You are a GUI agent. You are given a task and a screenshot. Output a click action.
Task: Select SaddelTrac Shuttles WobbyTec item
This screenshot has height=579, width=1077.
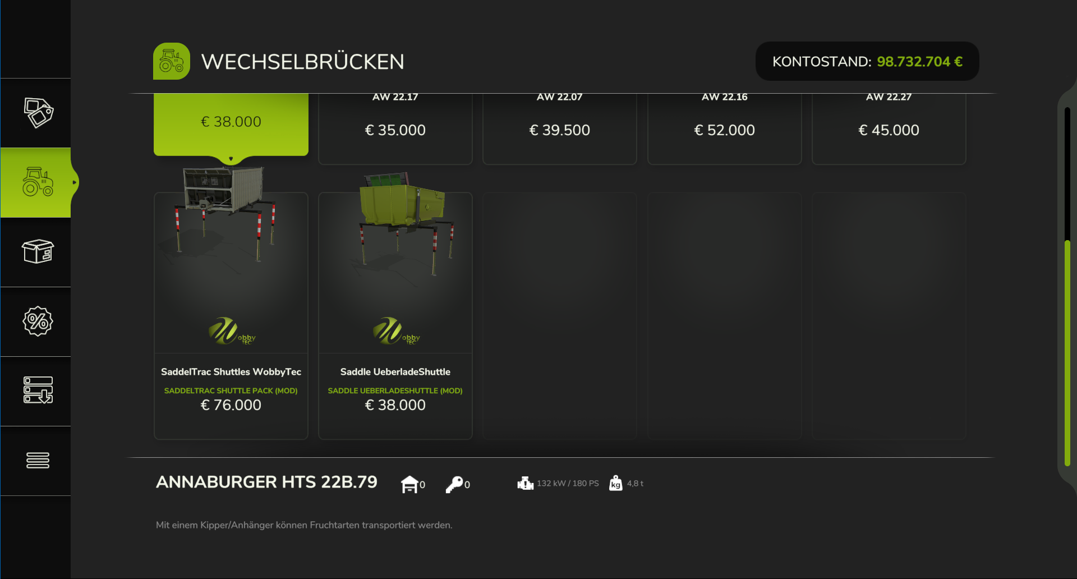[231, 316]
